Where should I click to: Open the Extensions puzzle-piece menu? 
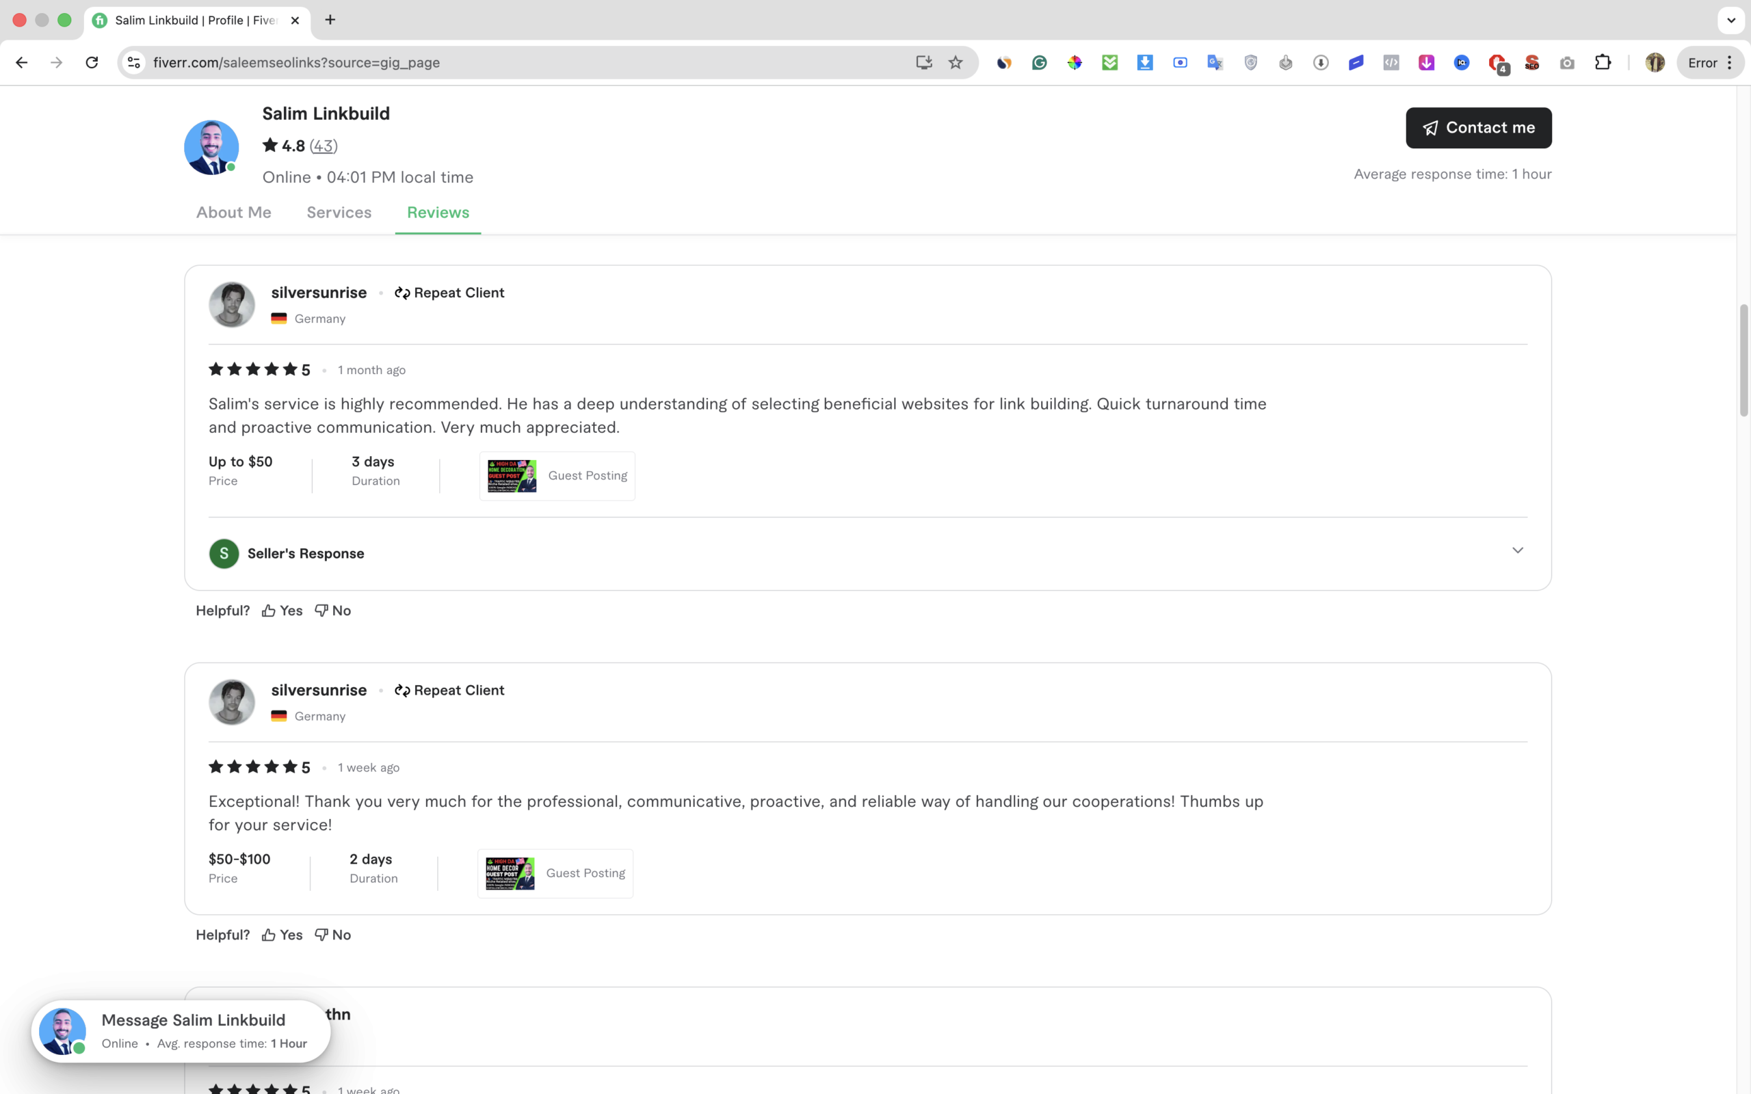(x=1602, y=62)
